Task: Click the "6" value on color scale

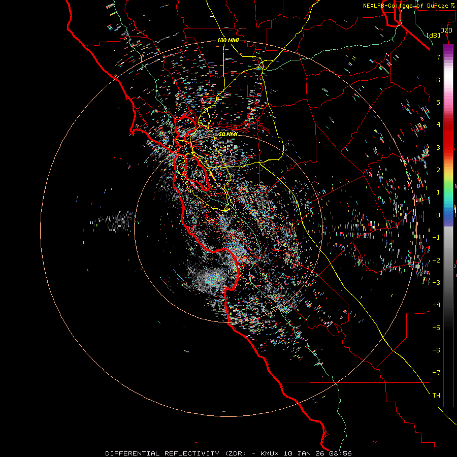Action: [x=438, y=80]
